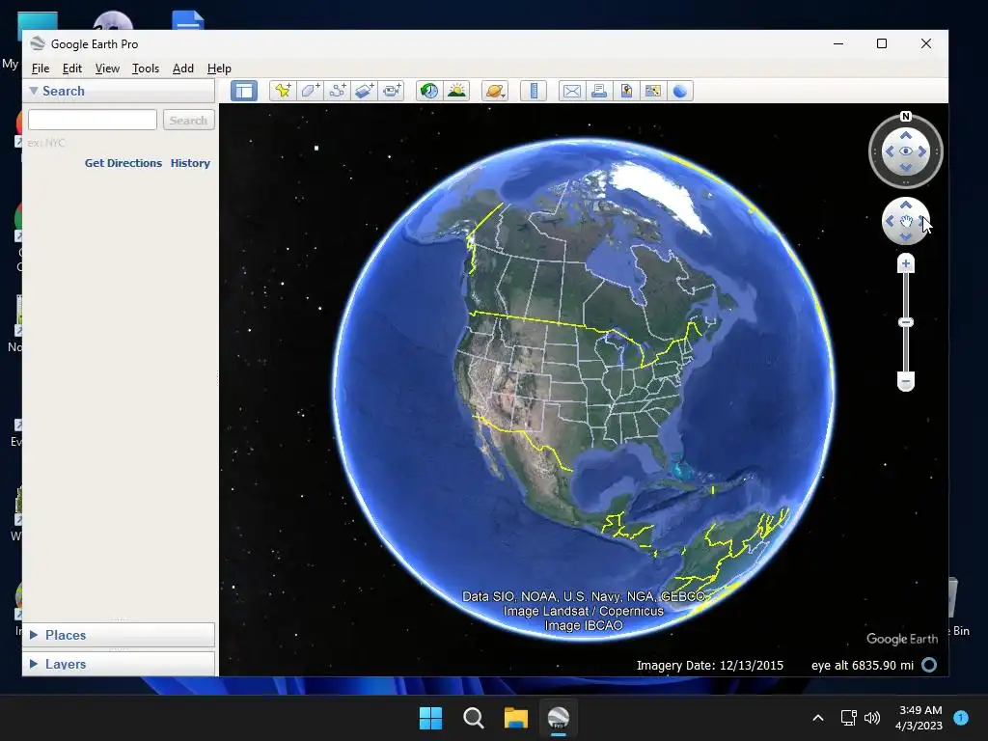
Task: Open File Explorer from the taskbar
Action: (515, 718)
